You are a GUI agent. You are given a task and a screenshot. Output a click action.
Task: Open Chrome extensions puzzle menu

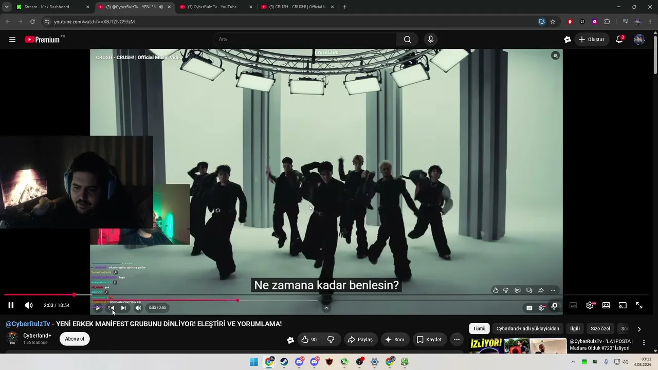tap(607, 22)
